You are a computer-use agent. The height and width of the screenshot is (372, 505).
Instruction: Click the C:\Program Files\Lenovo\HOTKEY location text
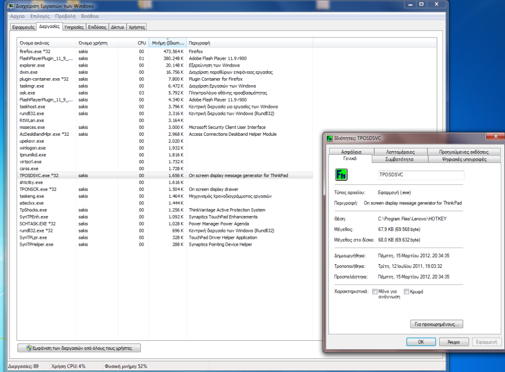(412, 219)
